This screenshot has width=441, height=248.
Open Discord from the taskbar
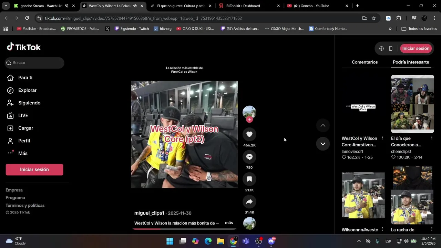point(271,241)
